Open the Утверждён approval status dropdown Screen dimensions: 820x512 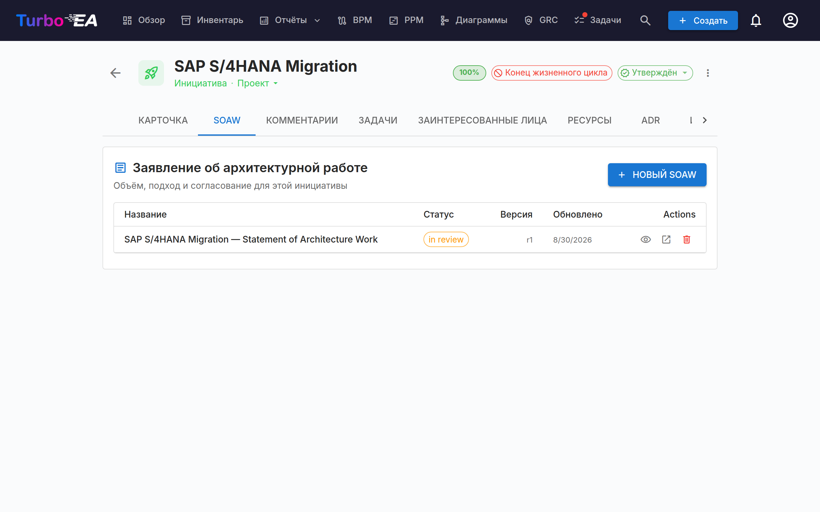(655, 73)
